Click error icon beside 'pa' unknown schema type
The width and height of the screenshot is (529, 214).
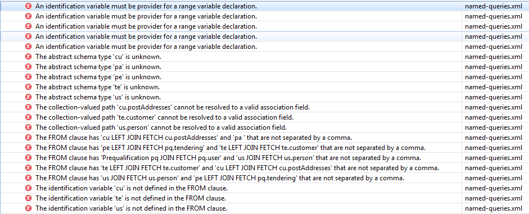[28, 67]
